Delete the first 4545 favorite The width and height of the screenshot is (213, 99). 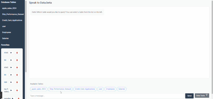click(17, 53)
